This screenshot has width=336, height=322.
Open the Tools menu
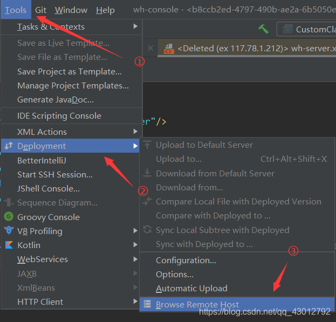click(x=16, y=10)
